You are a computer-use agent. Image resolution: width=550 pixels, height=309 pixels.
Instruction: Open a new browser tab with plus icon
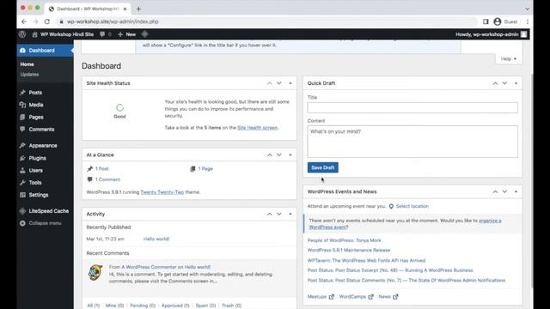click(138, 9)
